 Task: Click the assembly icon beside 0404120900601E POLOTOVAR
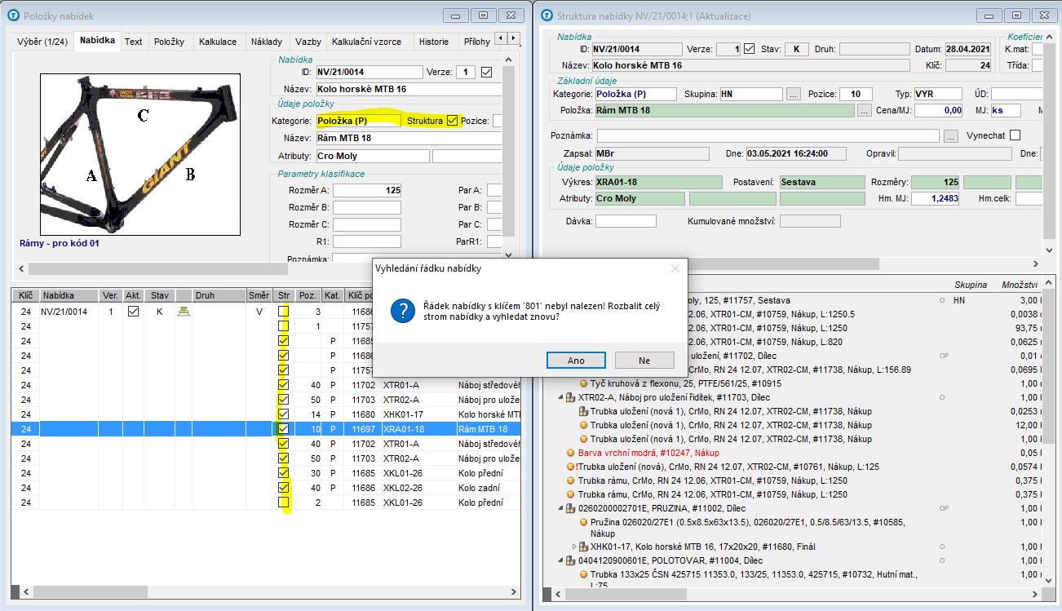[x=572, y=560]
